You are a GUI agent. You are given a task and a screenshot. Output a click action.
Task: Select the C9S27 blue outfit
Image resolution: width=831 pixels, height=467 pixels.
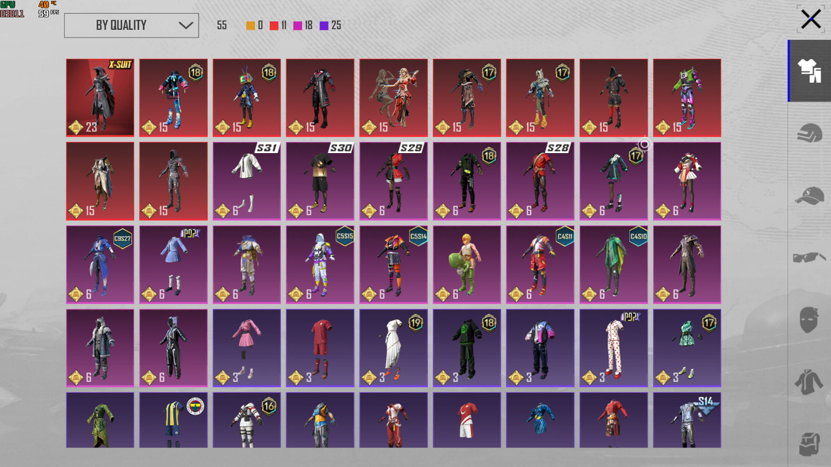pyautogui.click(x=100, y=265)
